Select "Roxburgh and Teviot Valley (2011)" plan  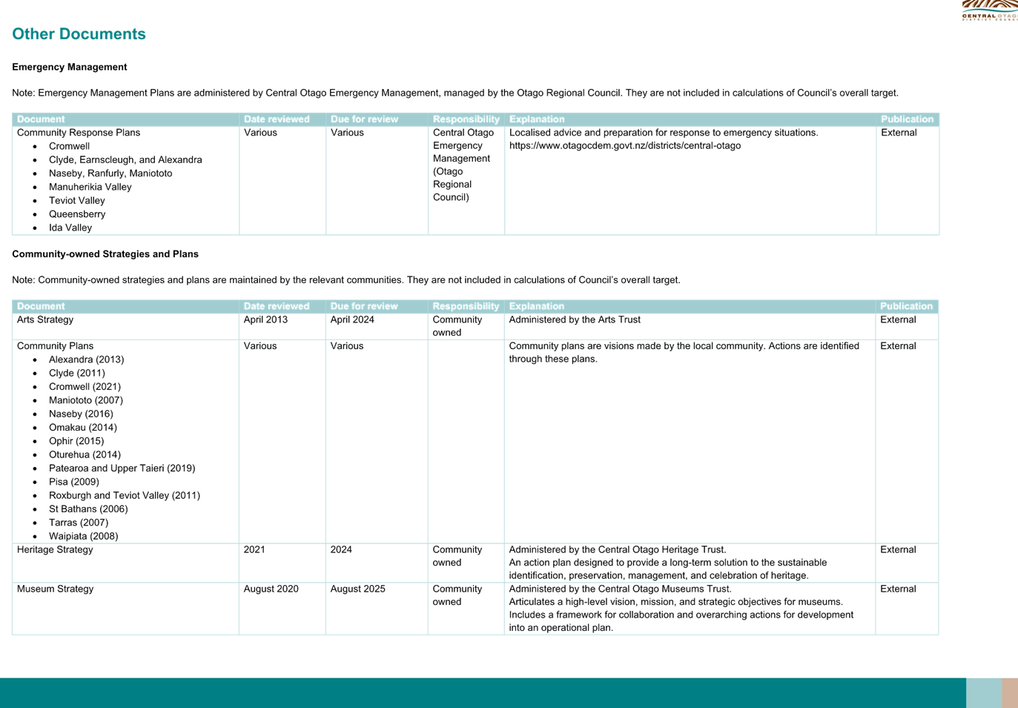[x=125, y=495]
